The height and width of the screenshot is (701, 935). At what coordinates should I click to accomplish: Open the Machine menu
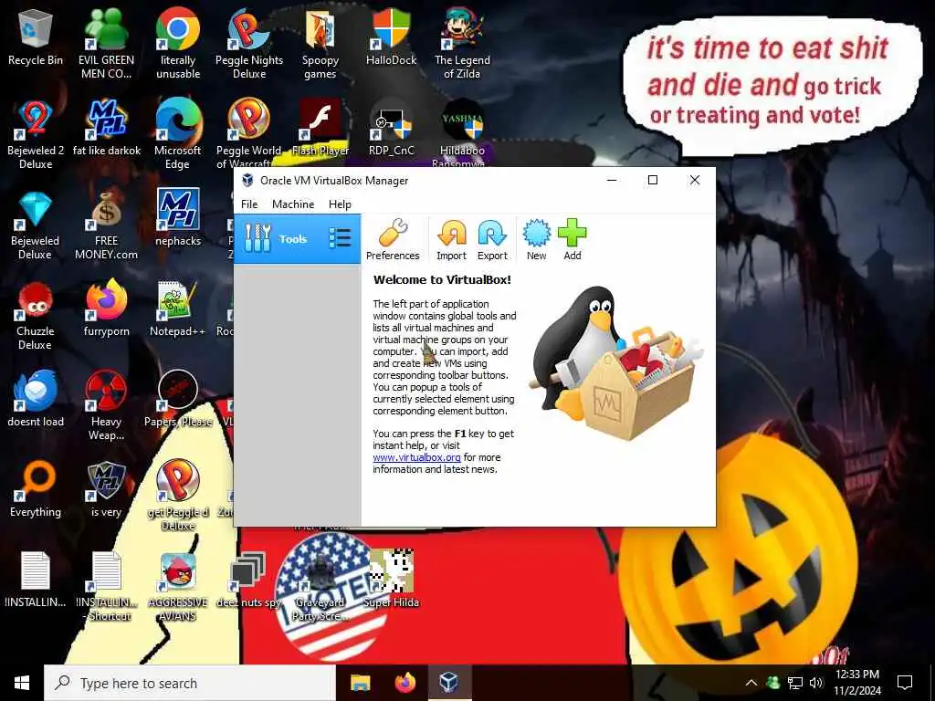click(x=293, y=204)
